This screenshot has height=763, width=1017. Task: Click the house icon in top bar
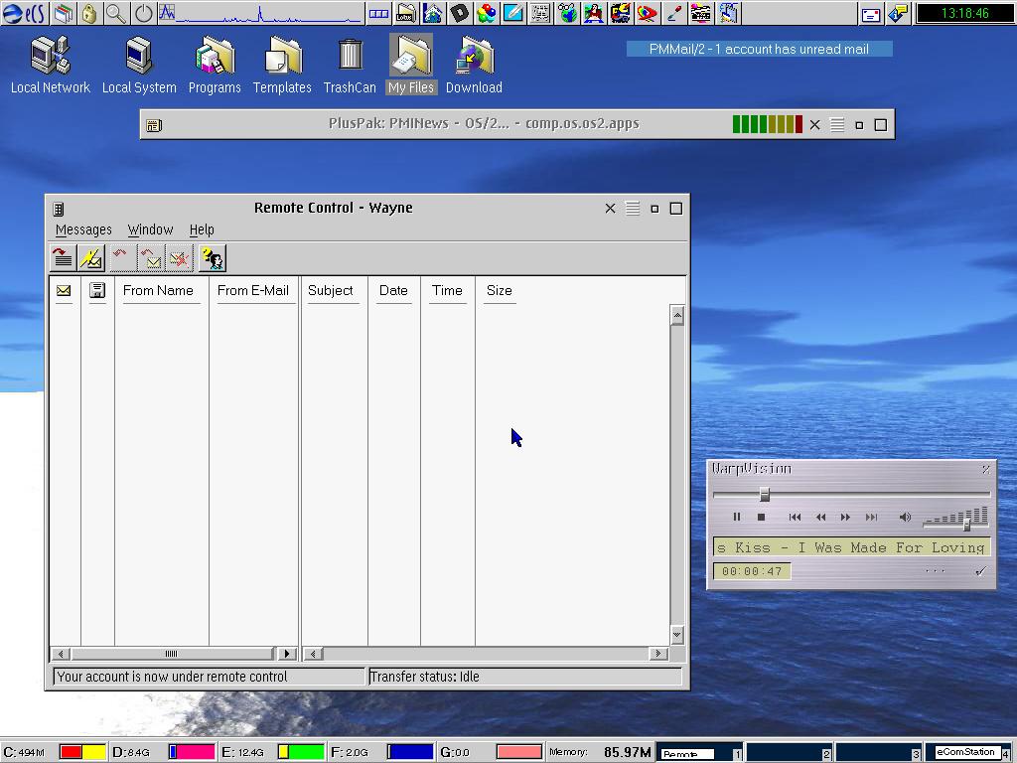point(433,13)
